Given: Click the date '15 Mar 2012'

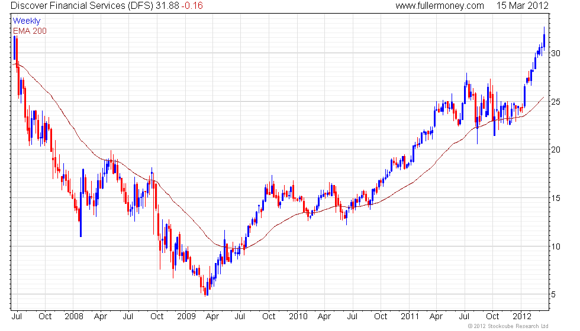Looking at the screenshot, I should point(522,5).
